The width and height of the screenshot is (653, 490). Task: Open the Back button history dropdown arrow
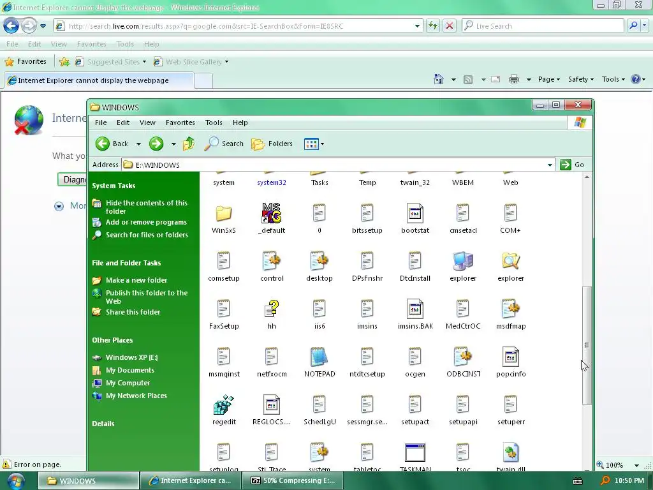tap(138, 144)
